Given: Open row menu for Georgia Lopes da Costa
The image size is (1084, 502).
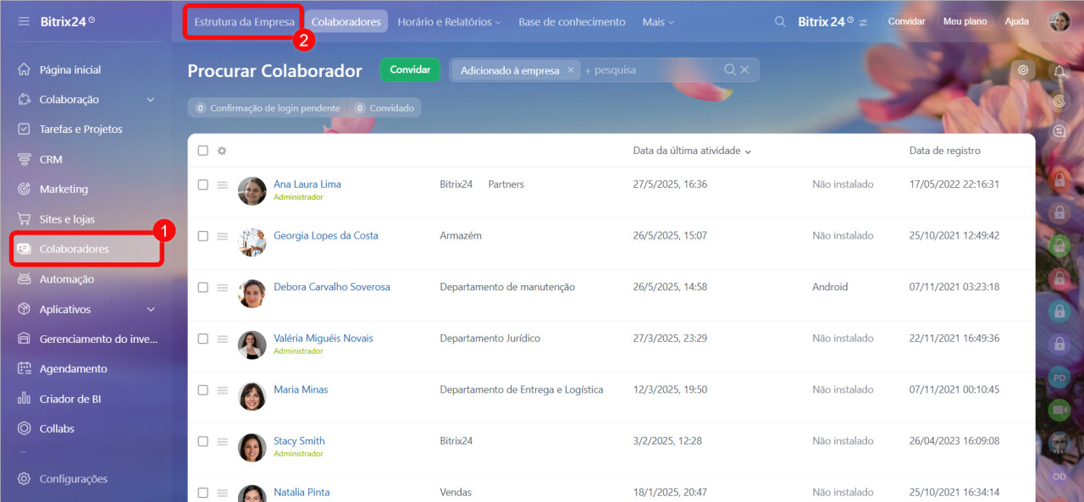Looking at the screenshot, I should [223, 236].
